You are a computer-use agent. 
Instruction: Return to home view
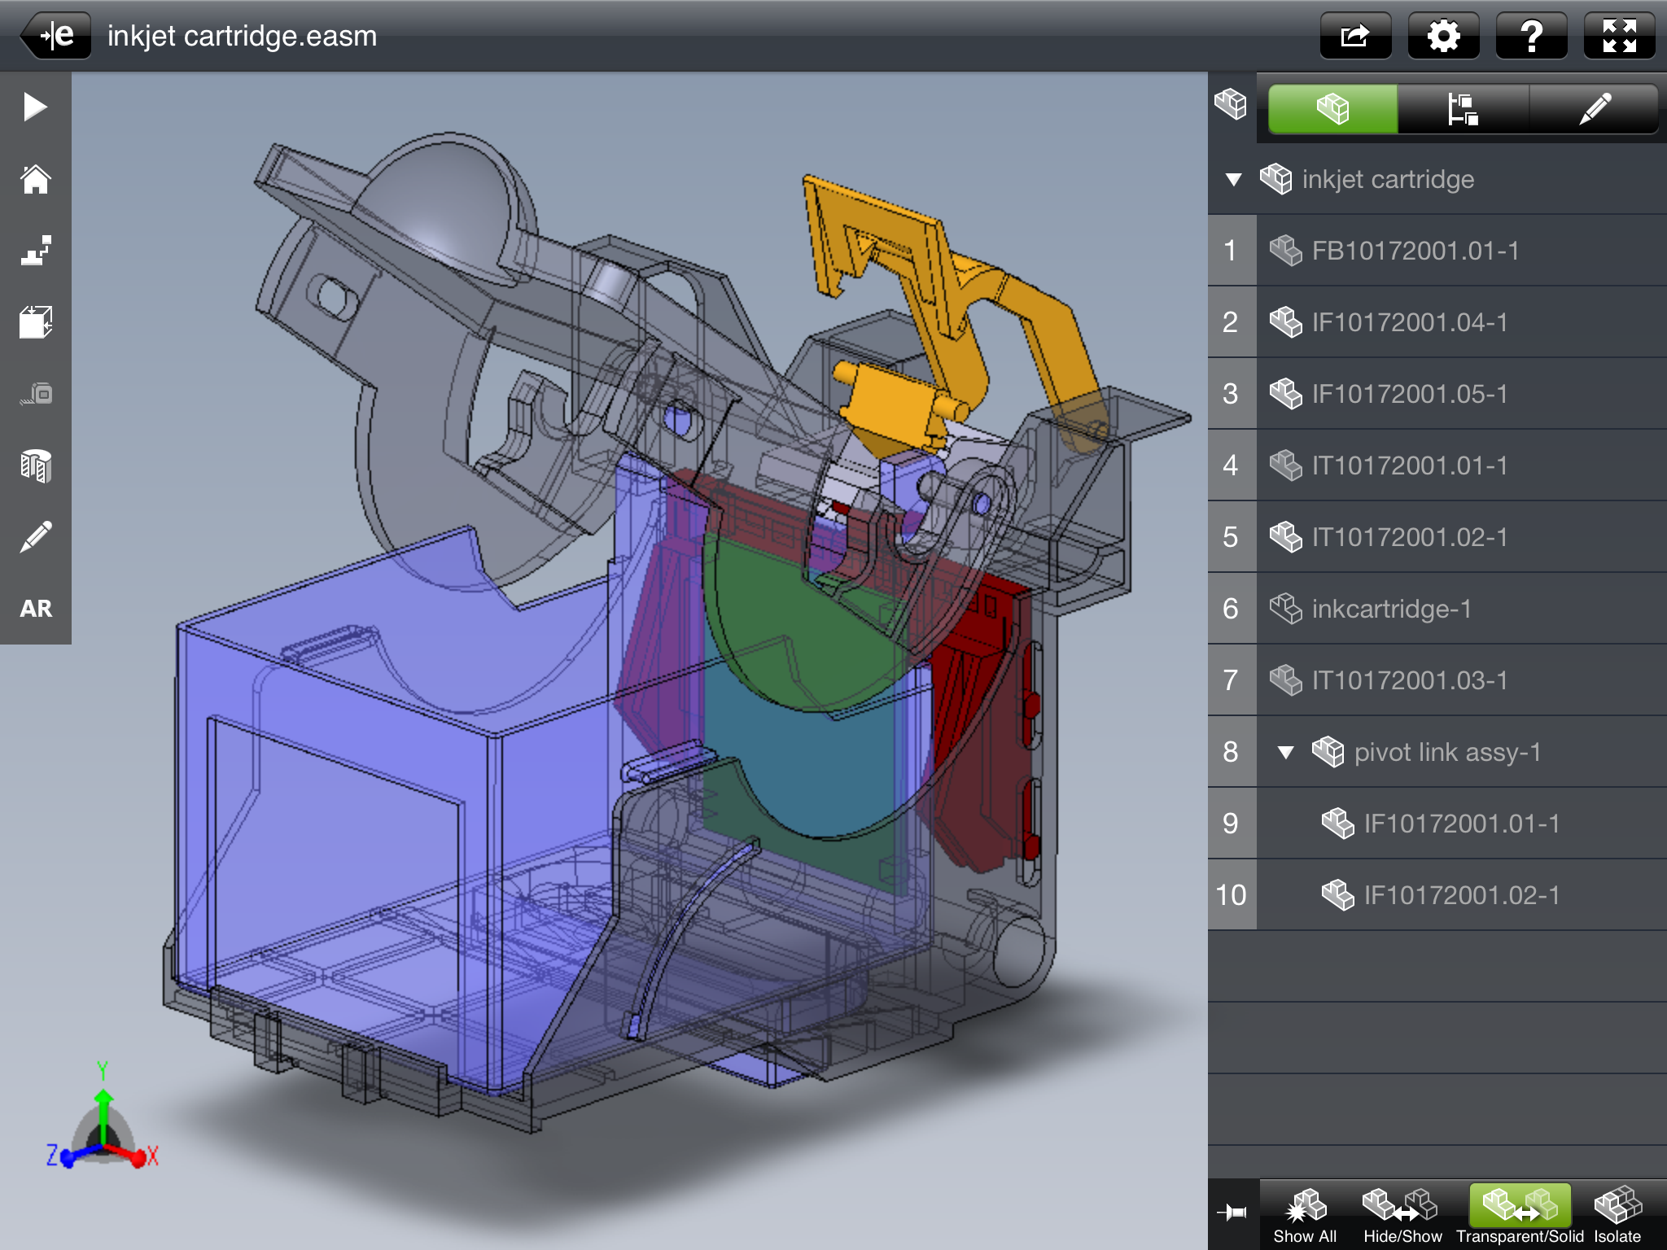point(35,179)
